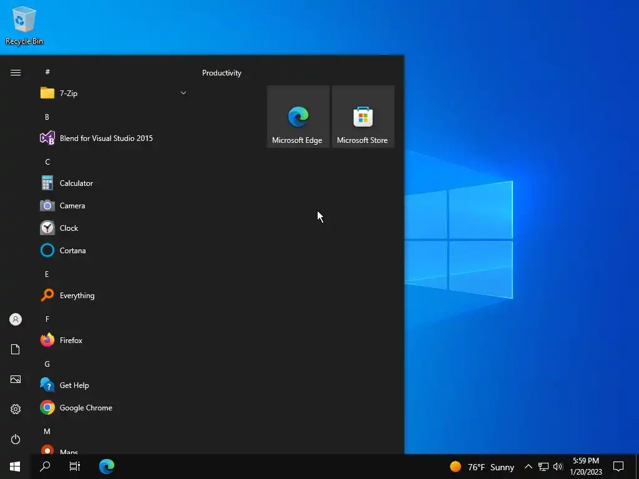Click the B letter header

(47, 117)
